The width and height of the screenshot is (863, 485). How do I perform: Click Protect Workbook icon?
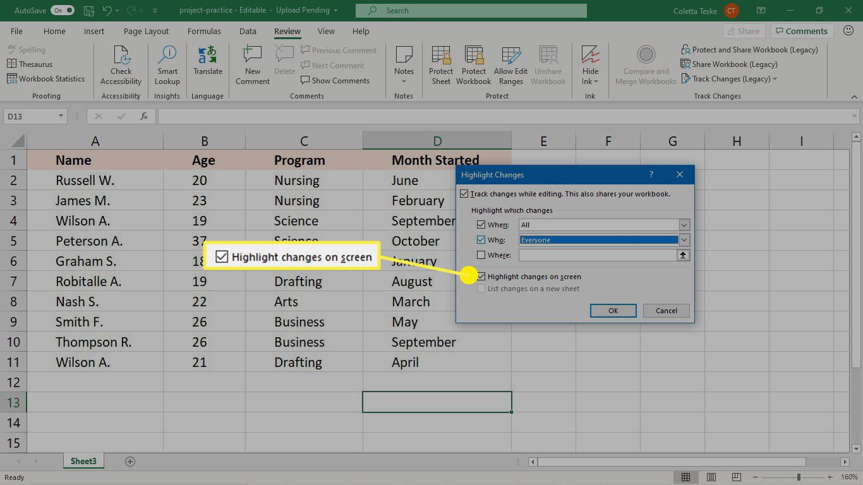point(474,66)
